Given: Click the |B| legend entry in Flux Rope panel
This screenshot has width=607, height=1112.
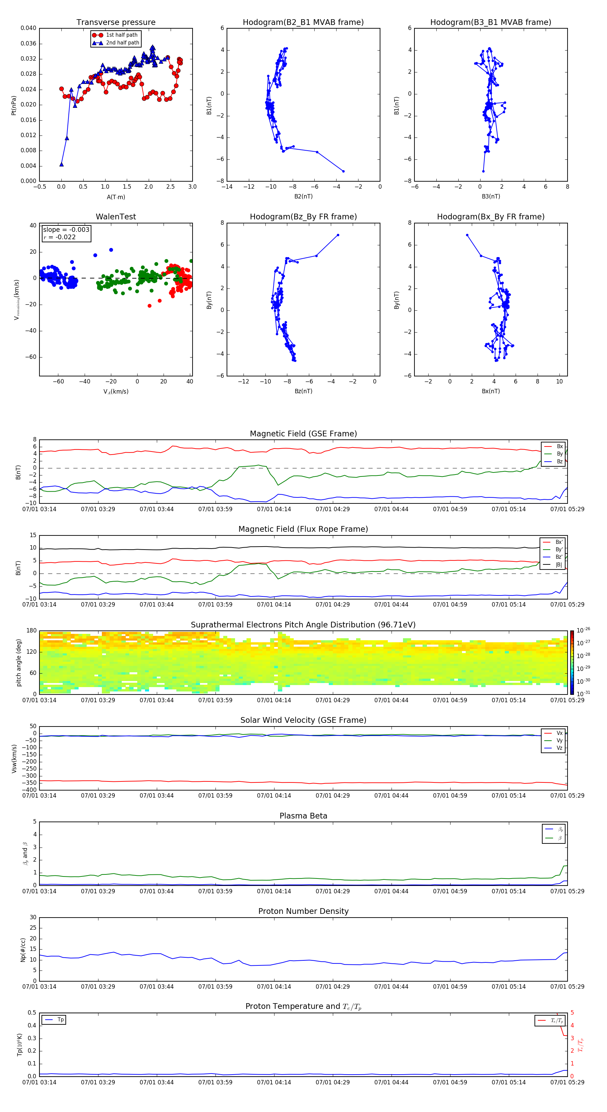Looking at the screenshot, I should 553,565.
